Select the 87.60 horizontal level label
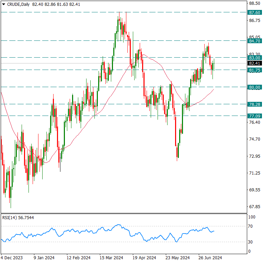Image resolution: width=264 pixels, height=262 pixels. tap(255, 12)
